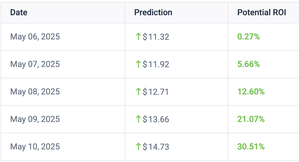Click the green up arrow beside $11.32
Viewport: 299px width, 162px height.
[138, 37]
